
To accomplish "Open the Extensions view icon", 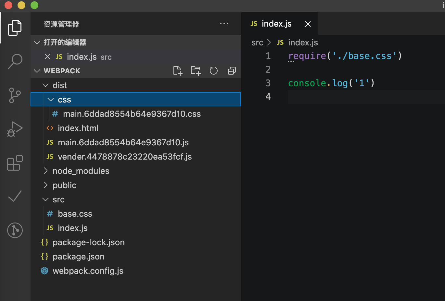I will (15, 163).
